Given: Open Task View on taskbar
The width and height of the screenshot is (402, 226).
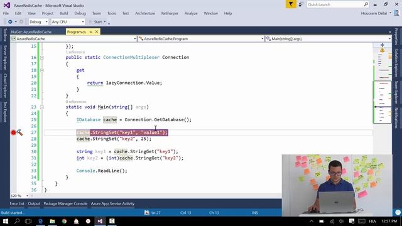Looking at the screenshot, I should tap(28, 221).
